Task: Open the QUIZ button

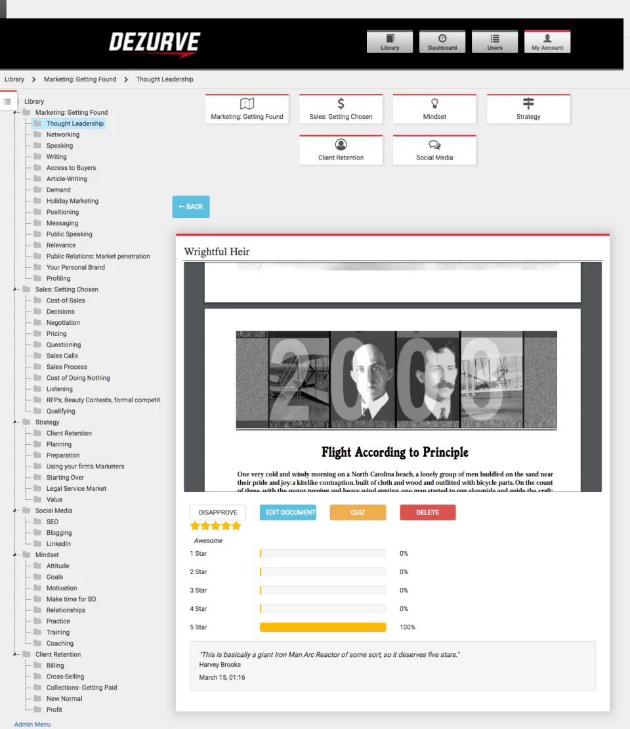Action: click(358, 512)
